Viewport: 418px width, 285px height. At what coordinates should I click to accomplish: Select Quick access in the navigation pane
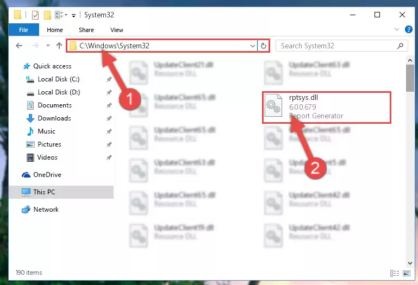(x=52, y=66)
